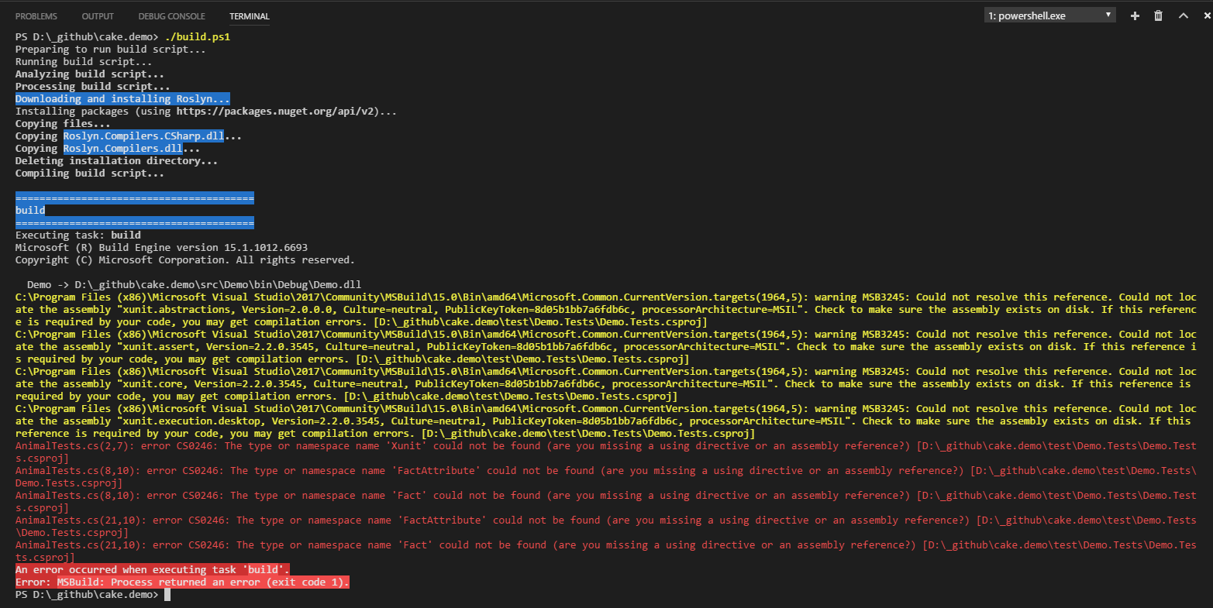This screenshot has height=608, width=1213.
Task: Open the DEBUG CONSOLE tab
Action: 171,16
